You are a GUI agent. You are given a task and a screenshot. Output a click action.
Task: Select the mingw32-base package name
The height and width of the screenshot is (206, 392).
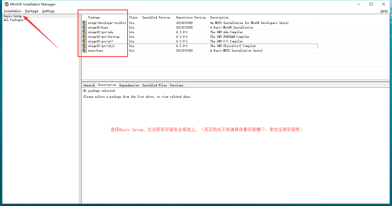(x=98, y=27)
